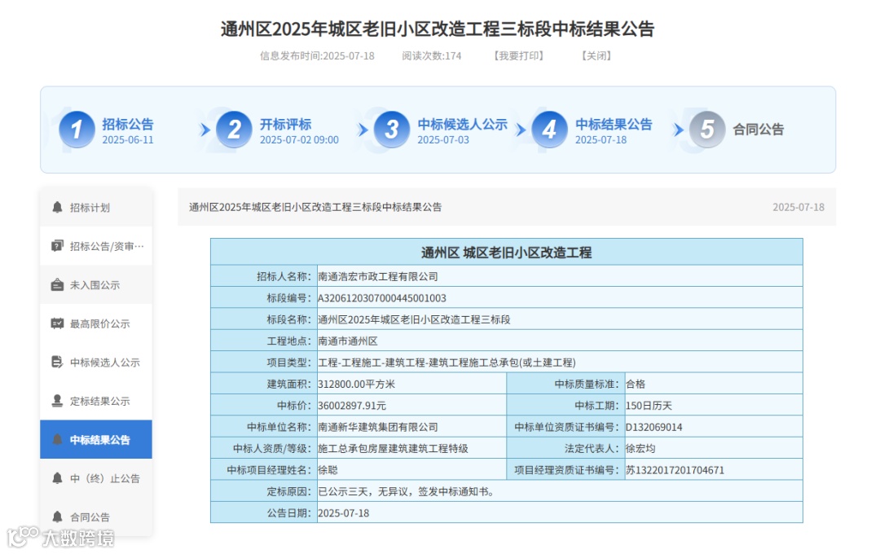The width and height of the screenshot is (880, 554).
Task: Open 招标公告/资审 sidebar item
Action: point(96,246)
